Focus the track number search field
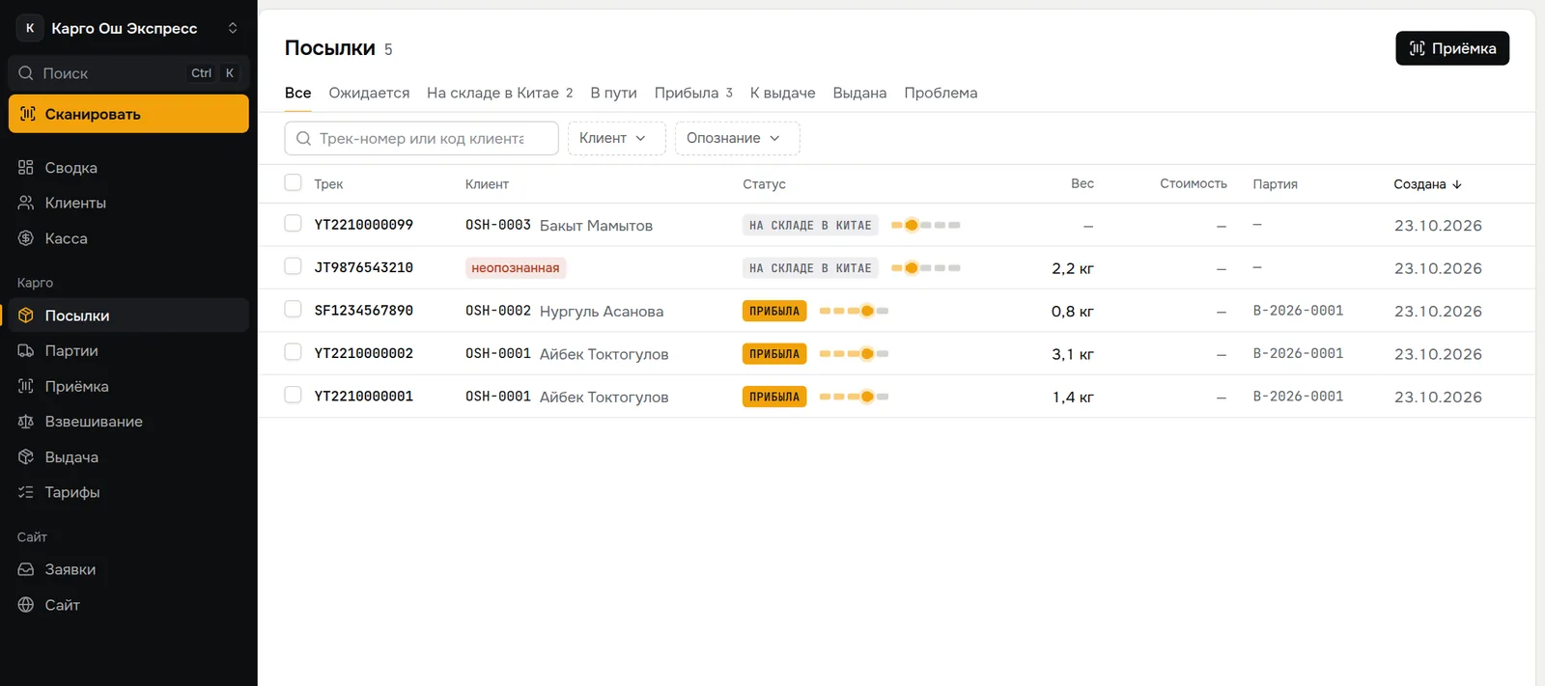 pyautogui.click(x=421, y=138)
